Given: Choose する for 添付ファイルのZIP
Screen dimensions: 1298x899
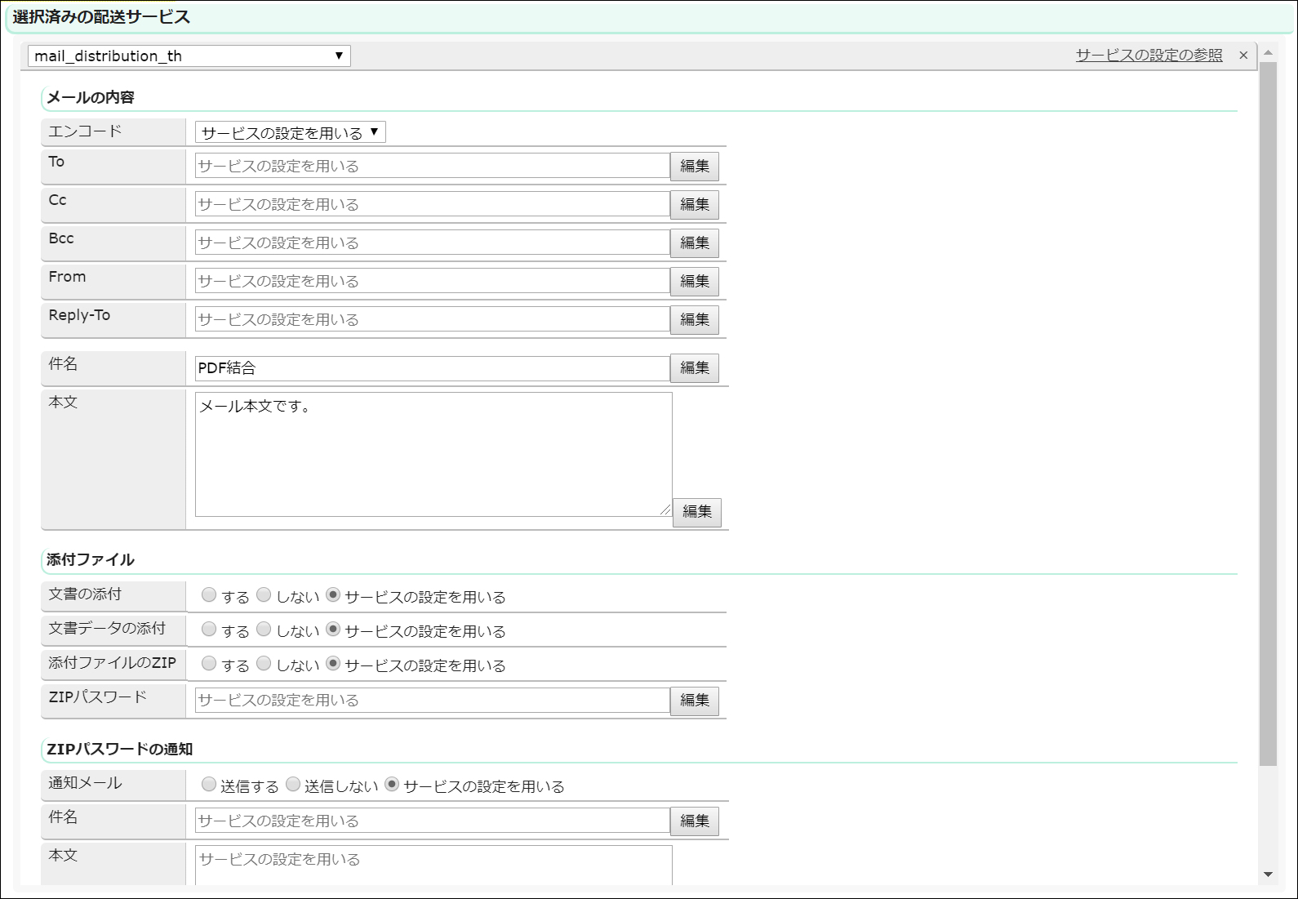Looking at the screenshot, I should coord(209,664).
